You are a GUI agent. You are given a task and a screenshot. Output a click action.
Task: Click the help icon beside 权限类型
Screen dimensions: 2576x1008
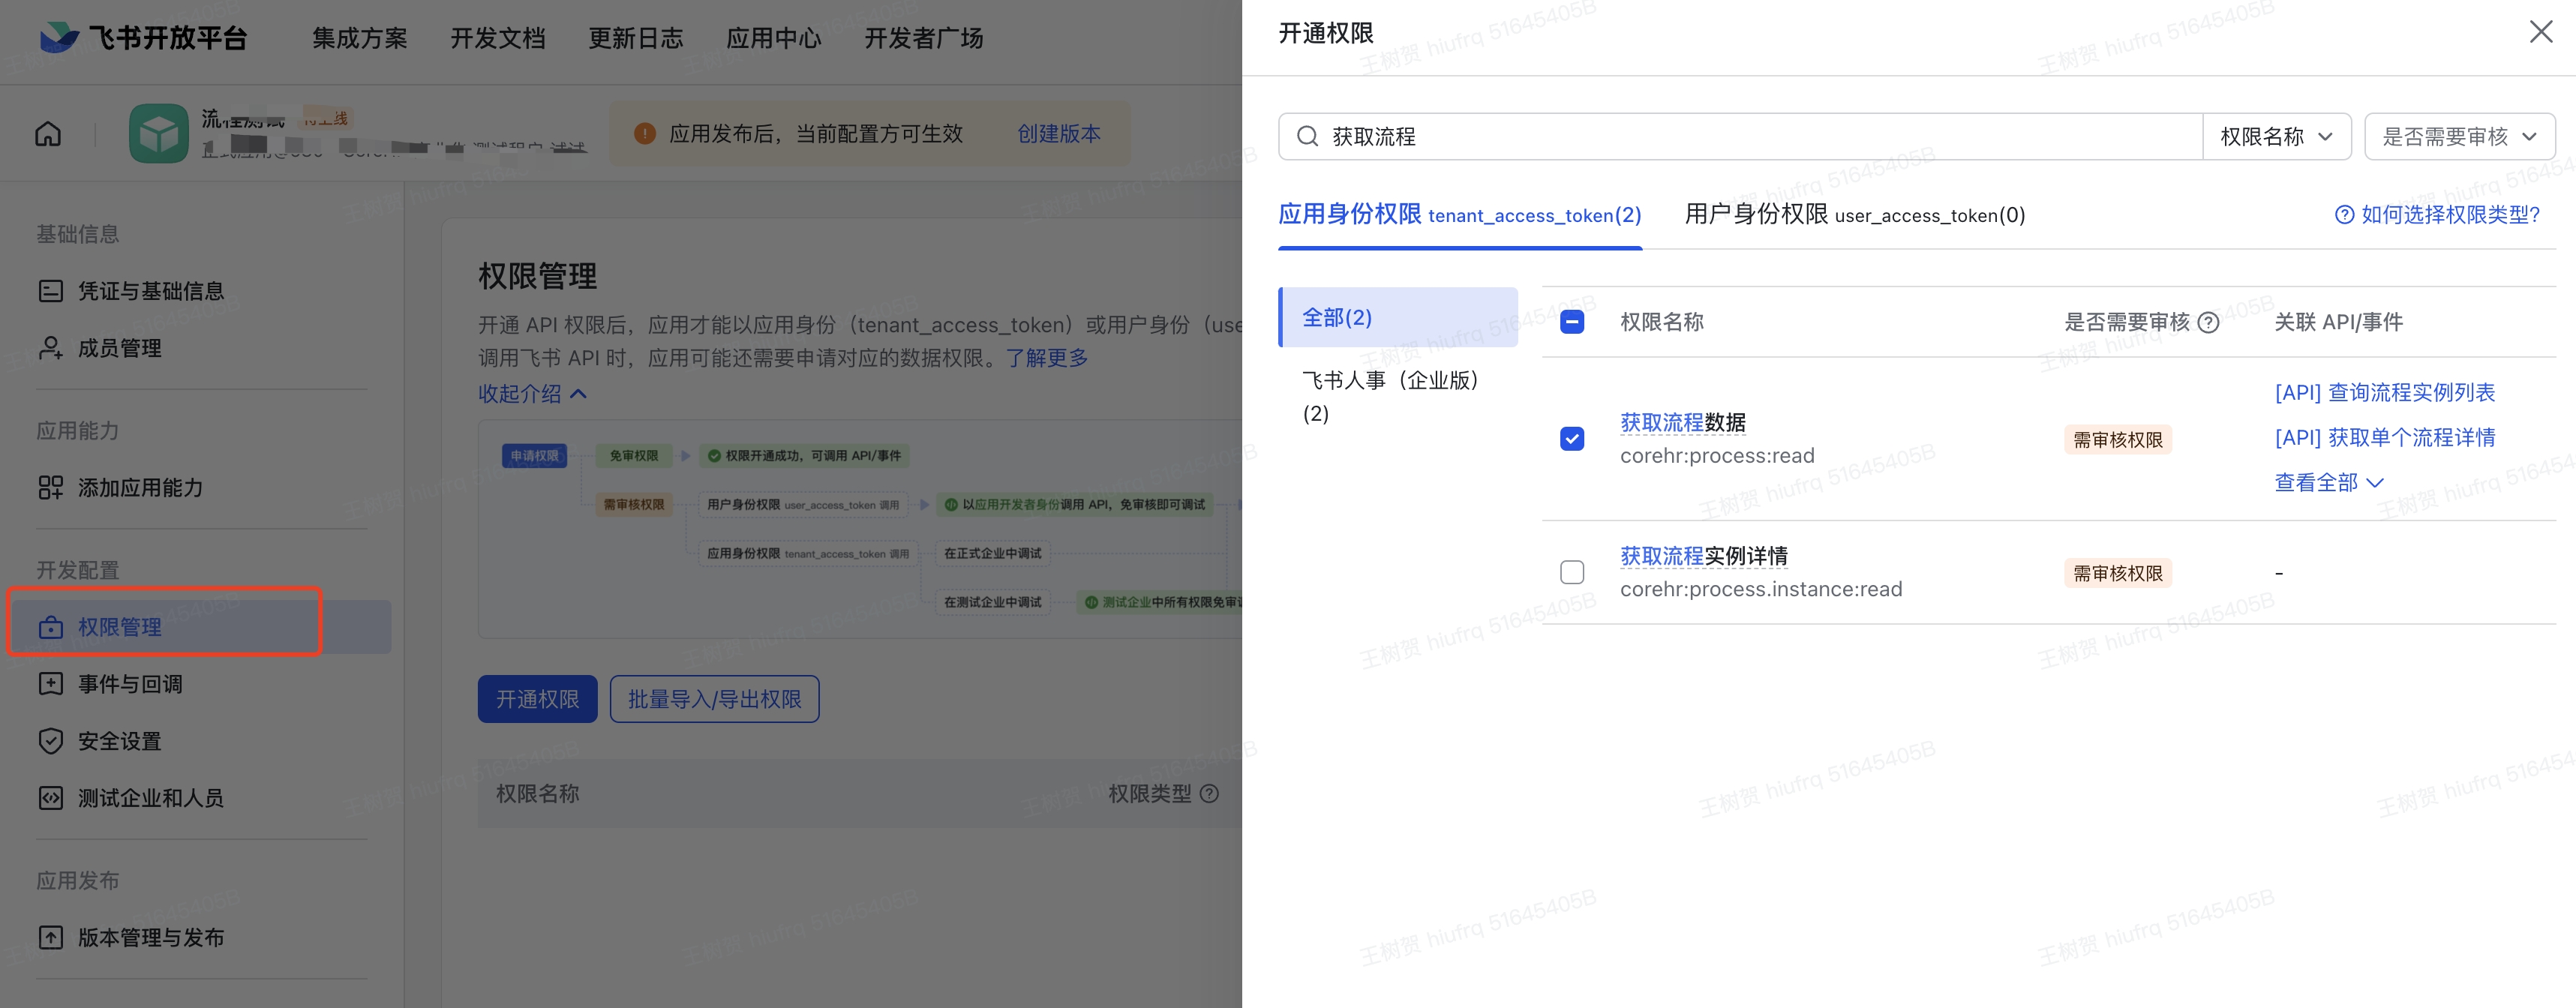pos(1209,793)
